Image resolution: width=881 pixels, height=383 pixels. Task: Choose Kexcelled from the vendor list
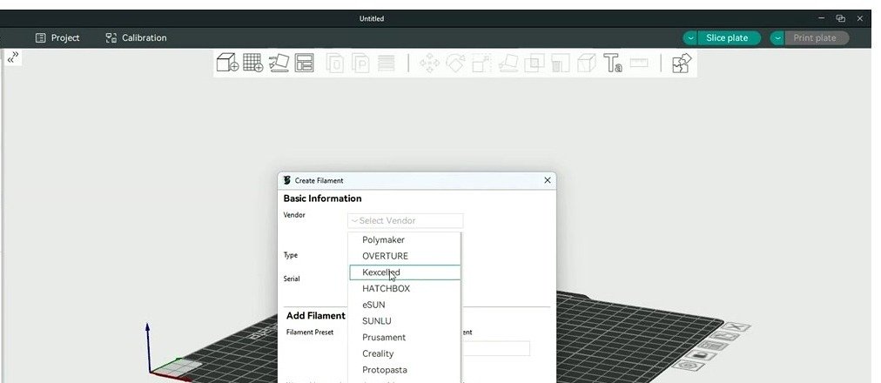pos(405,272)
